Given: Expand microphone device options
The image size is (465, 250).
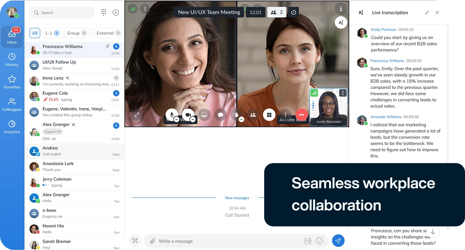Looking at the screenshot, I should (x=177, y=119).
